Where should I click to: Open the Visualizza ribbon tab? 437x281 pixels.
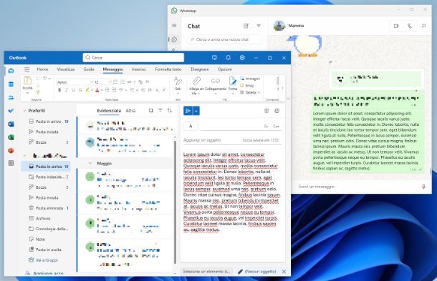66,69
